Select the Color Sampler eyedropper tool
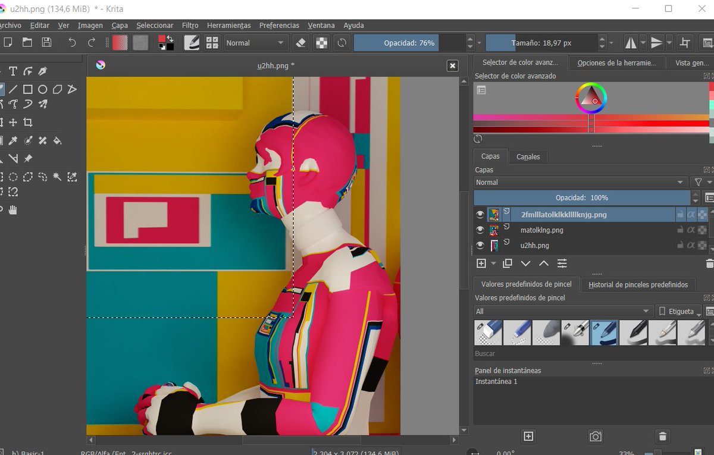The width and height of the screenshot is (714, 455). [x=12, y=140]
